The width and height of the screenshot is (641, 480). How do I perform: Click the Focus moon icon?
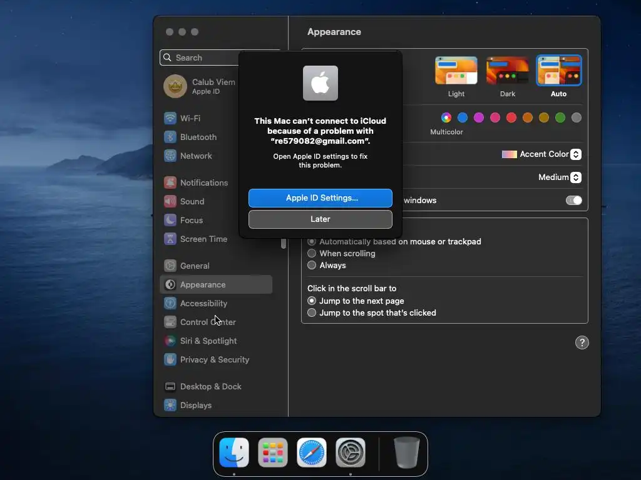(170, 221)
